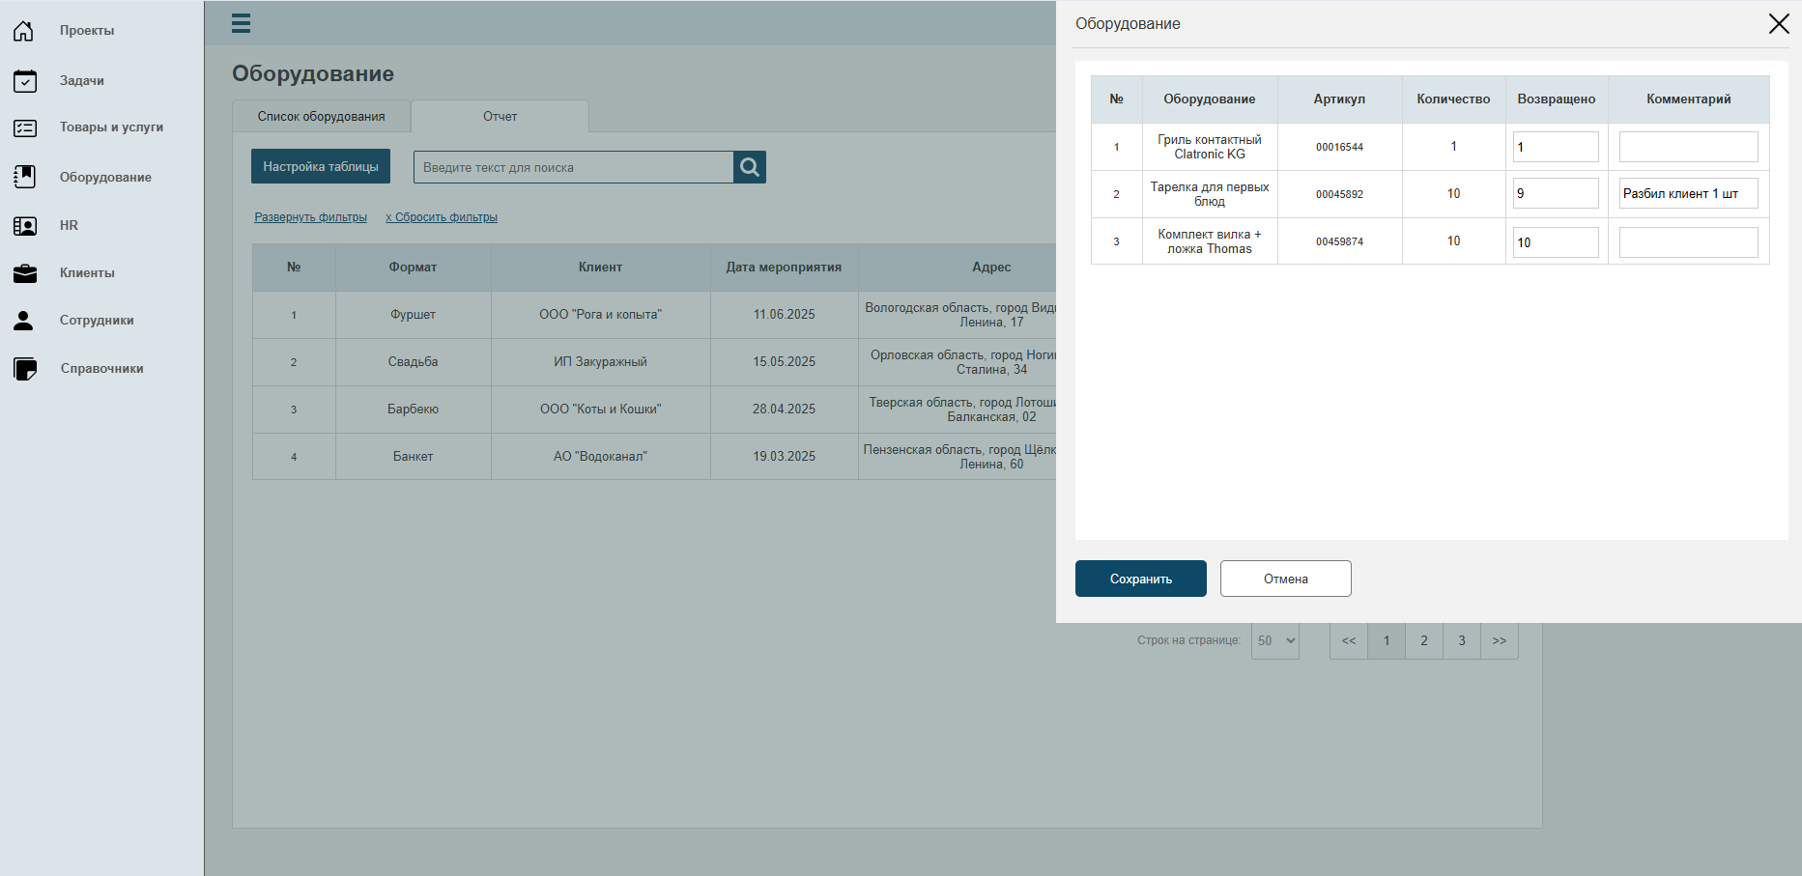Image resolution: width=1802 pixels, height=876 pixels.
Task: Focus the Возвращено field for Тарелка row
Action: pyautogui.click(x=1556, y=193)
